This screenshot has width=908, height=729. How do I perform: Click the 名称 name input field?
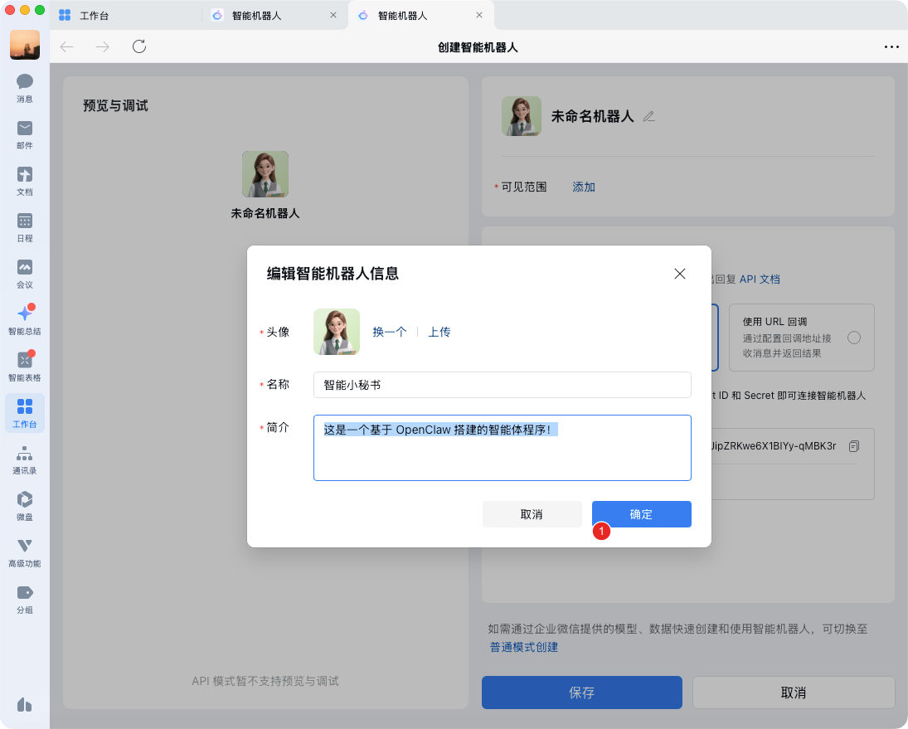coord(502,385)
